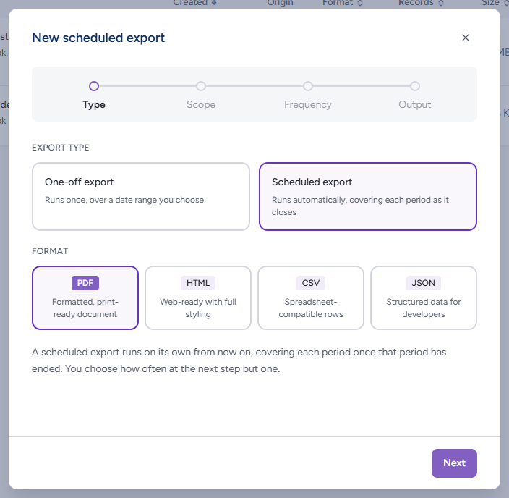Click the Frequency step circle indicator
This screenshot has width=509, height=498.
(308, 86)
